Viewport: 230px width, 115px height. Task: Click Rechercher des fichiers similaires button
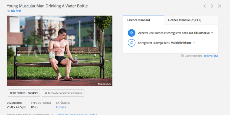coord(63,93)
